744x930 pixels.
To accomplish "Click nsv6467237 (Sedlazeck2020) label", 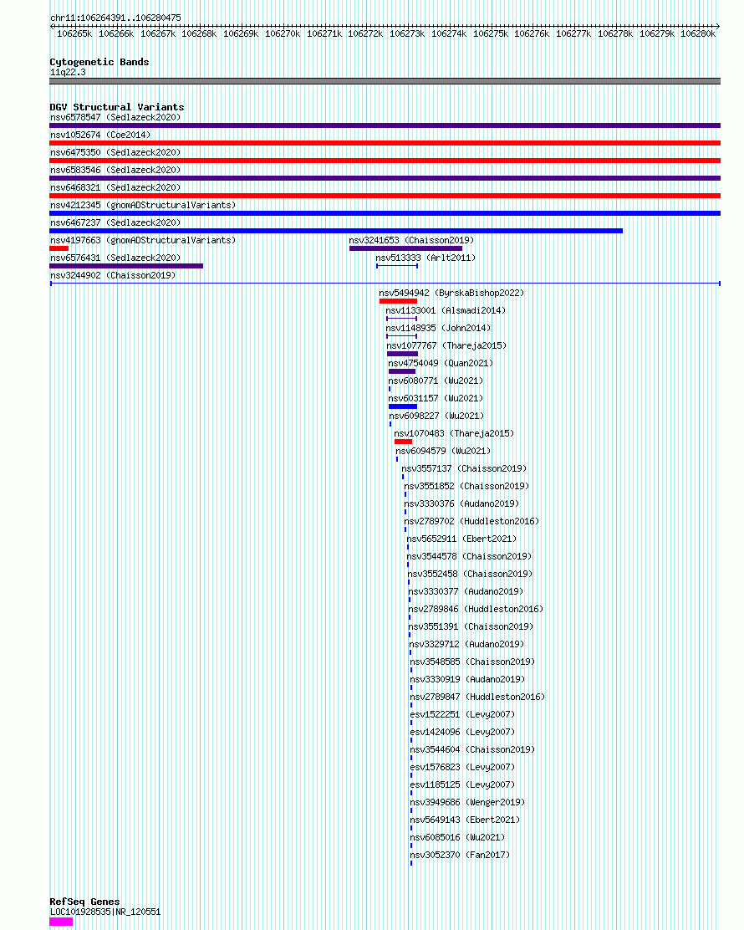I will pyautogui.click(x=115, y=223).
